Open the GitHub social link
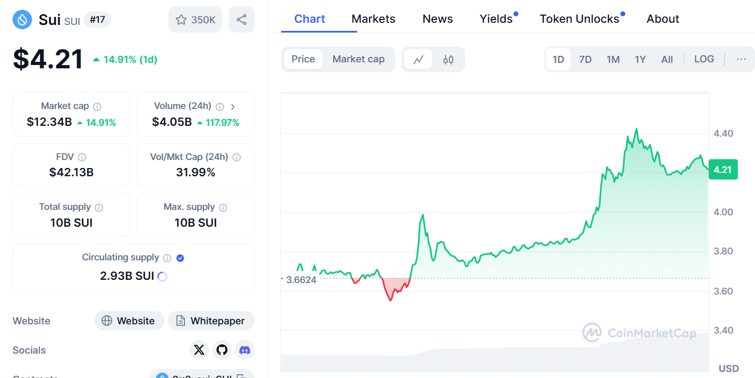 click(222, 350)
